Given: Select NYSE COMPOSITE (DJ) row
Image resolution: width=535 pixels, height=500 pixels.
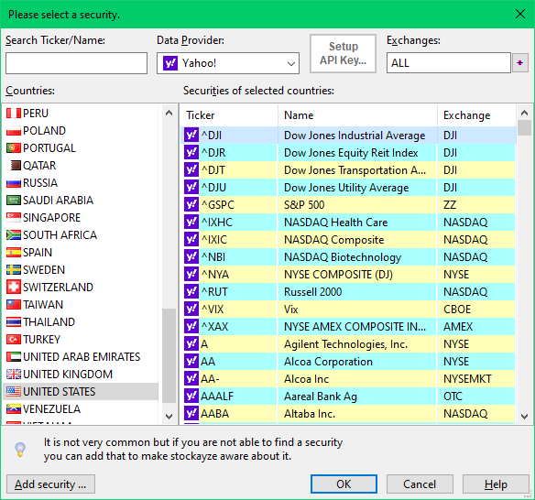Looking at the screenshot, I should (x=348, y=275).
